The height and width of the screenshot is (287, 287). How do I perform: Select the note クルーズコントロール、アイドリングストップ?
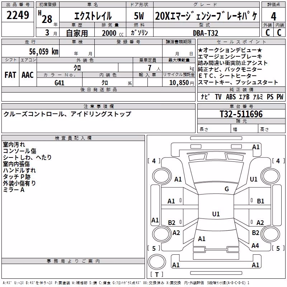[x=67, y=114]
